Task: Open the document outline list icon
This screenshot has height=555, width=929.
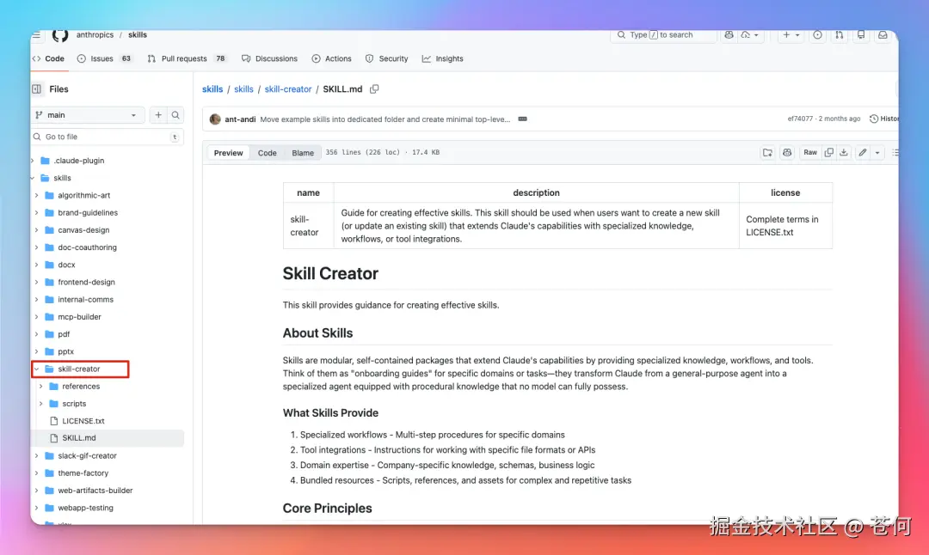Action: pyautogui.click(x=895, y=153)
